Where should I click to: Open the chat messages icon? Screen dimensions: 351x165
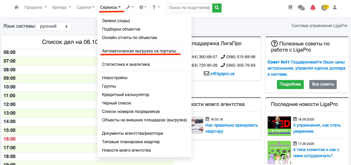click(x=301, y=8)
